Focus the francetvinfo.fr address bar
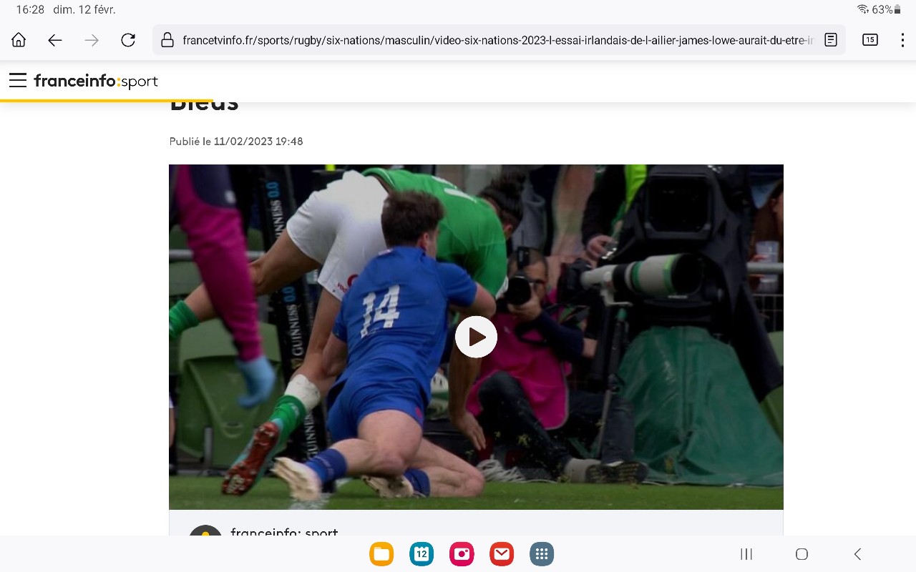This screenshot has height=572, width=916. pos(494,40)
